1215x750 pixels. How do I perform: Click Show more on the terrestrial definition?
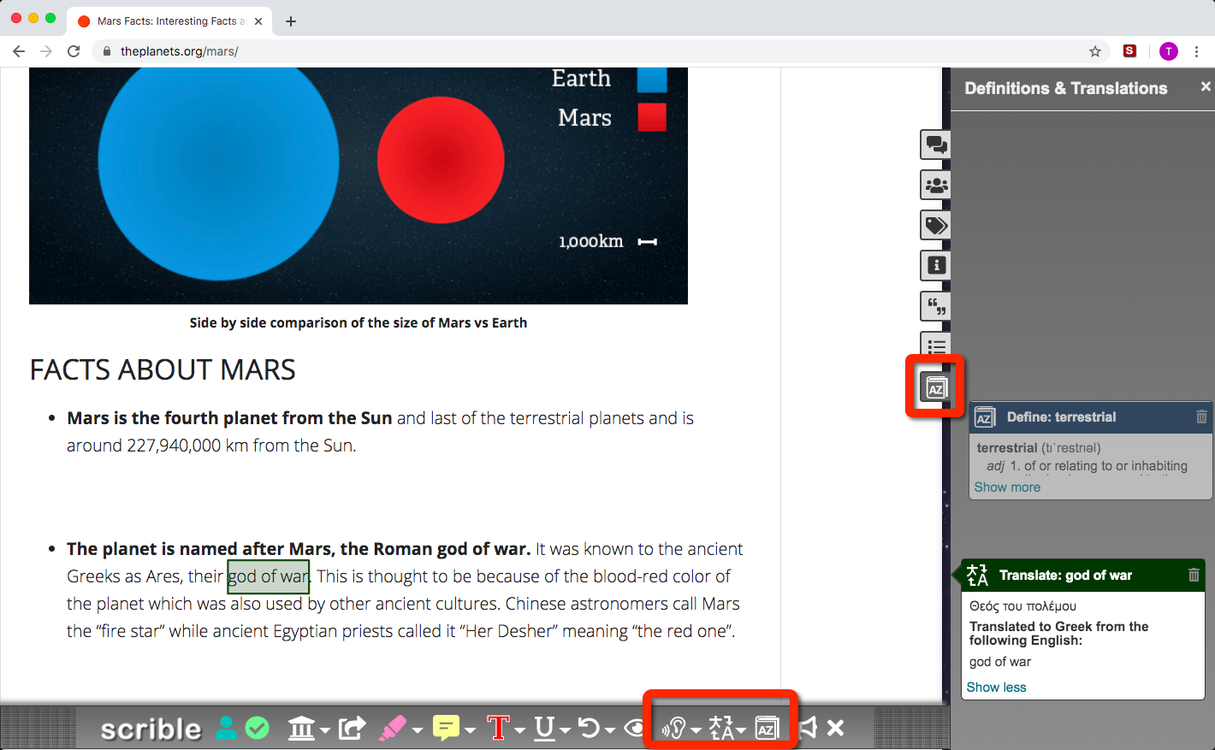pos(1006,487)
